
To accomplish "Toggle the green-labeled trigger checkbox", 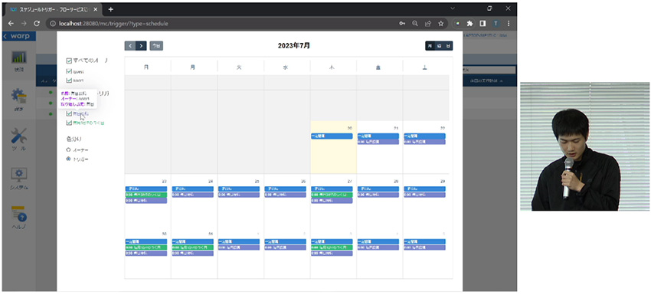I will (69, 123).
